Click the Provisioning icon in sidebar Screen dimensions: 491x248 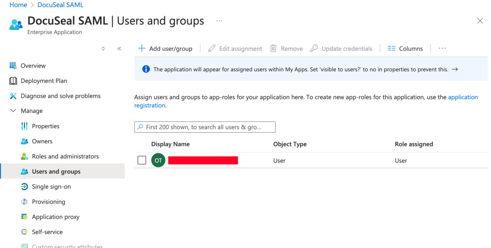[25, 202]
